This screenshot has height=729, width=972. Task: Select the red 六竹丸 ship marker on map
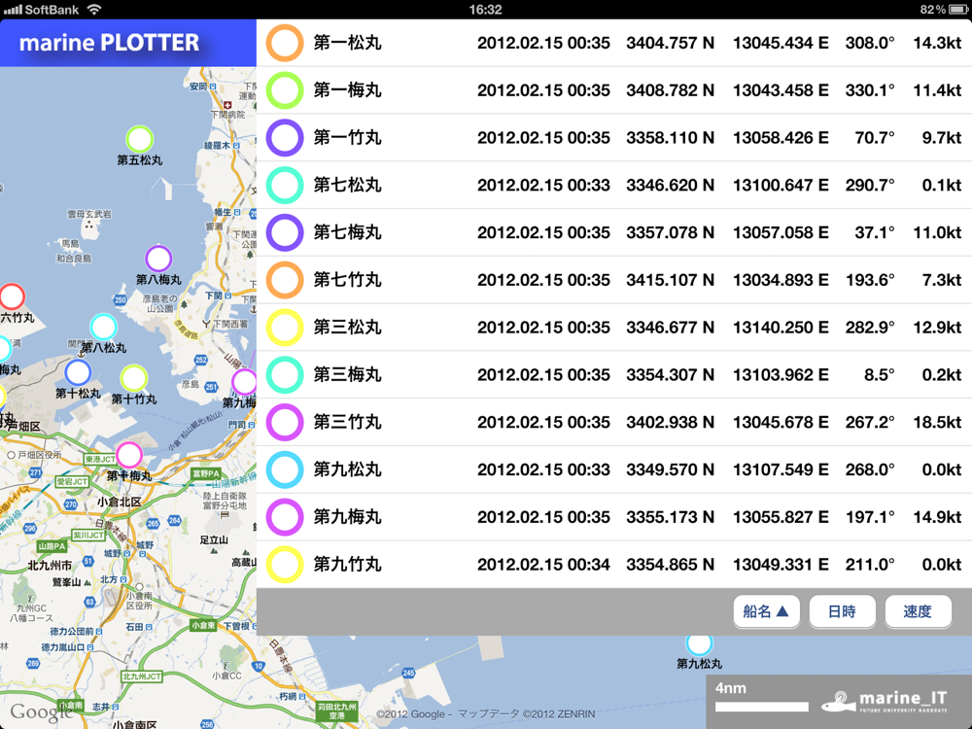pos(12,296)
